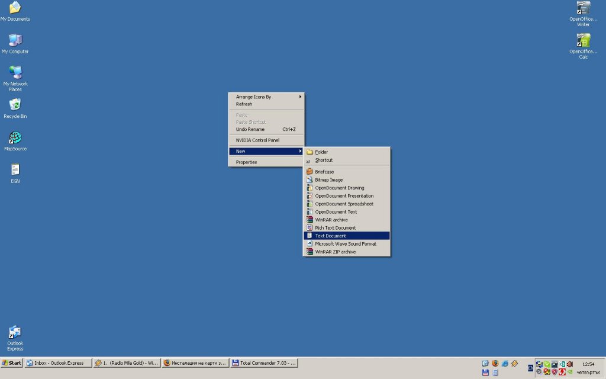
Task: Expand the Arrange Icons By submenu
Action: 266,97
